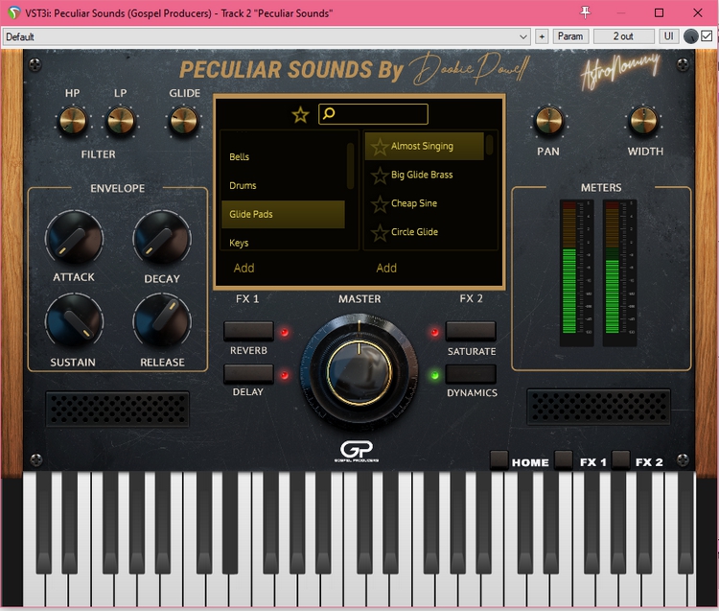This screenshot has height=611, width=719.
Task: Click the WIDTH knob
Action: point(644,121)
